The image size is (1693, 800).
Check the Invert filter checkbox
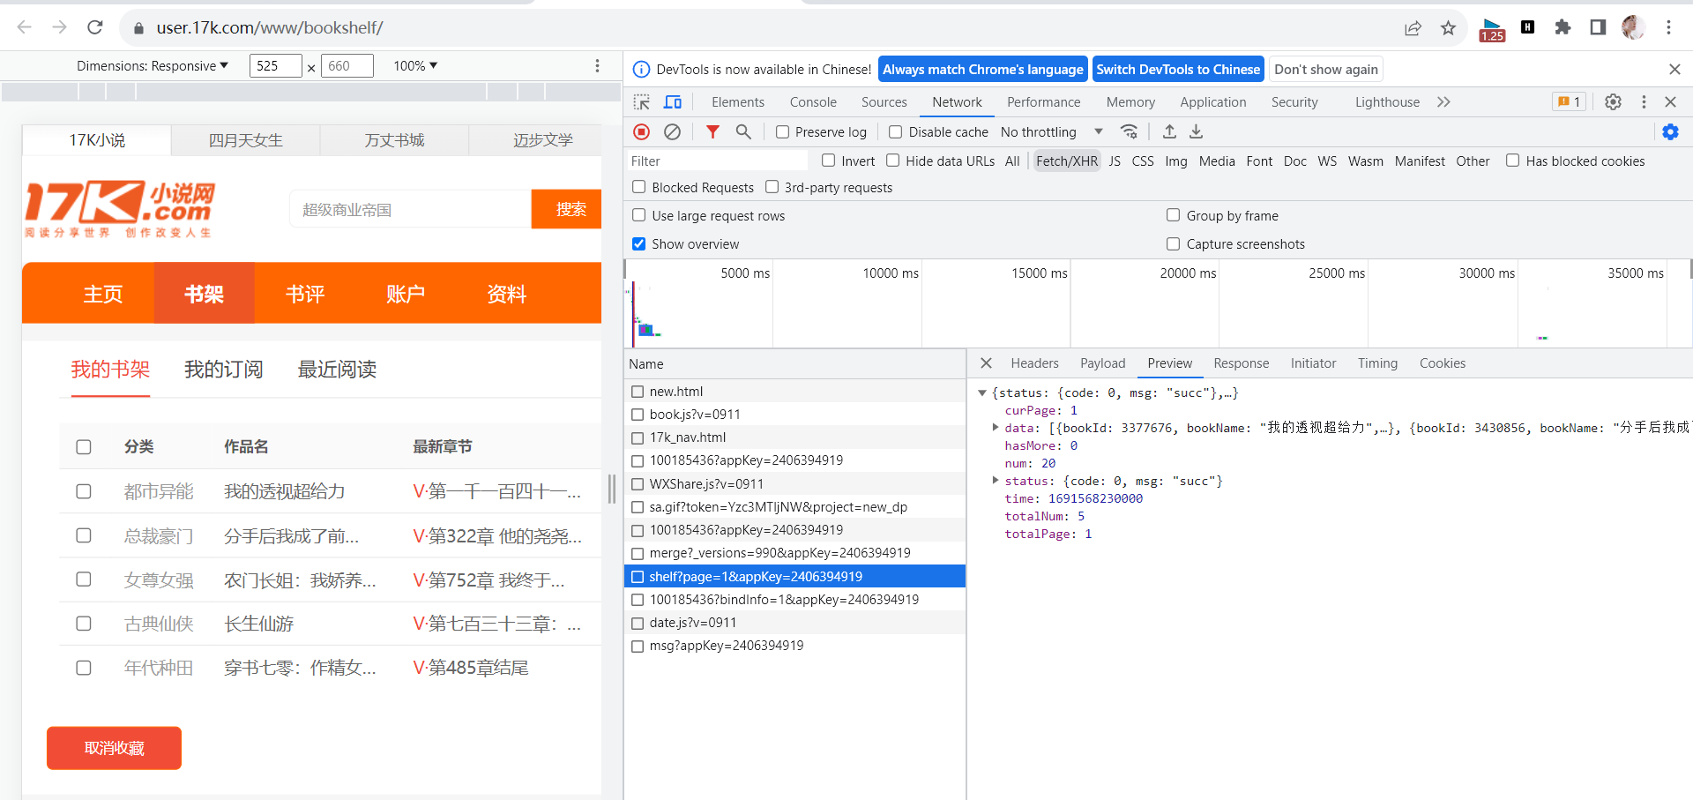coord(828,161)
